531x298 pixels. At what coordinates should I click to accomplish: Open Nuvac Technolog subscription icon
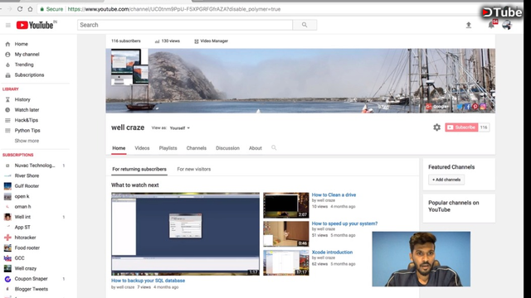pos(7,166)
